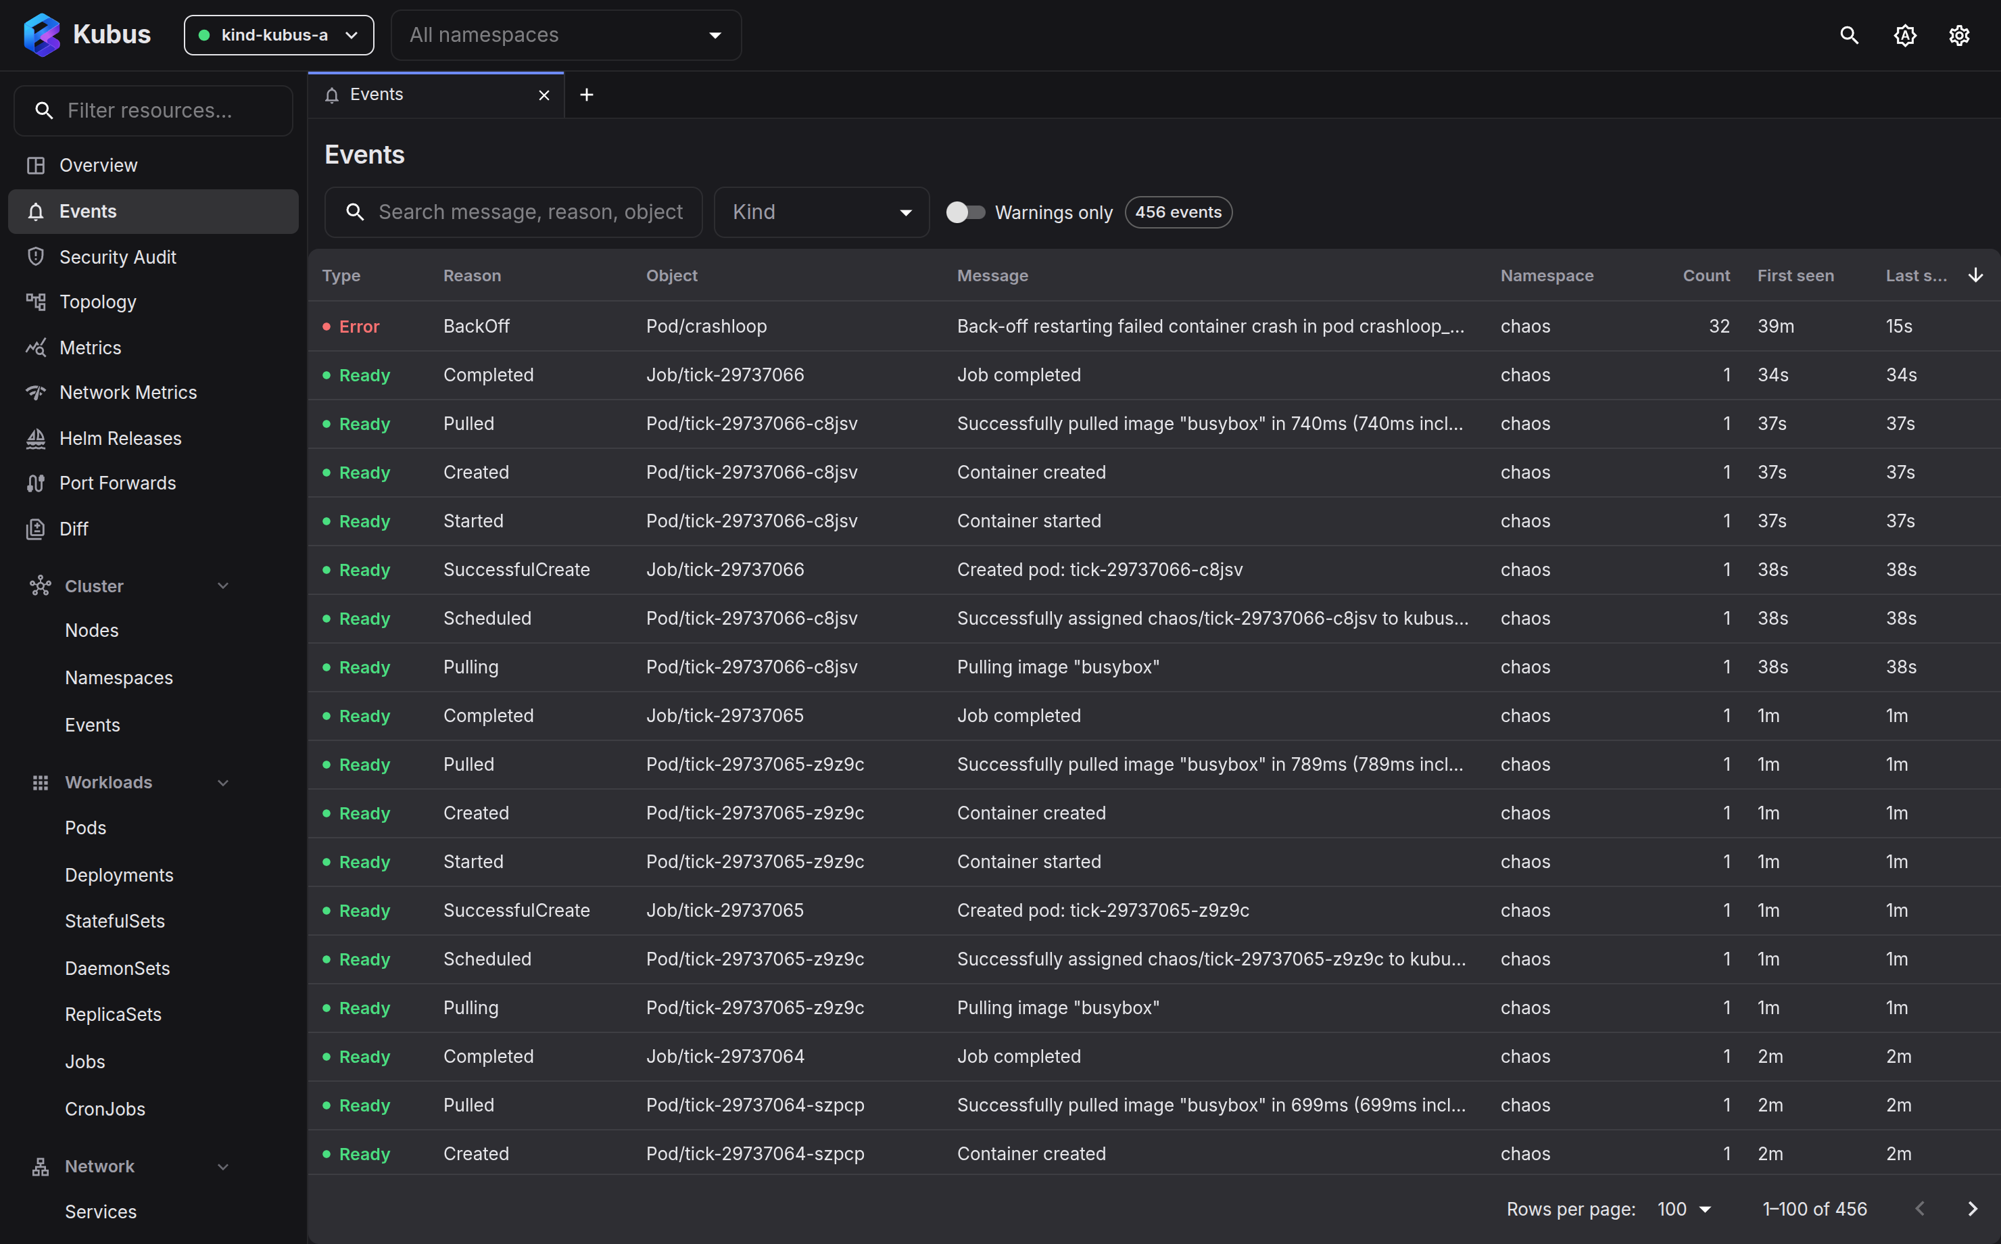This screenshot has height=1244, width=2001.
Task: Click the previous page arrow
Action: coord(1920,1209)
